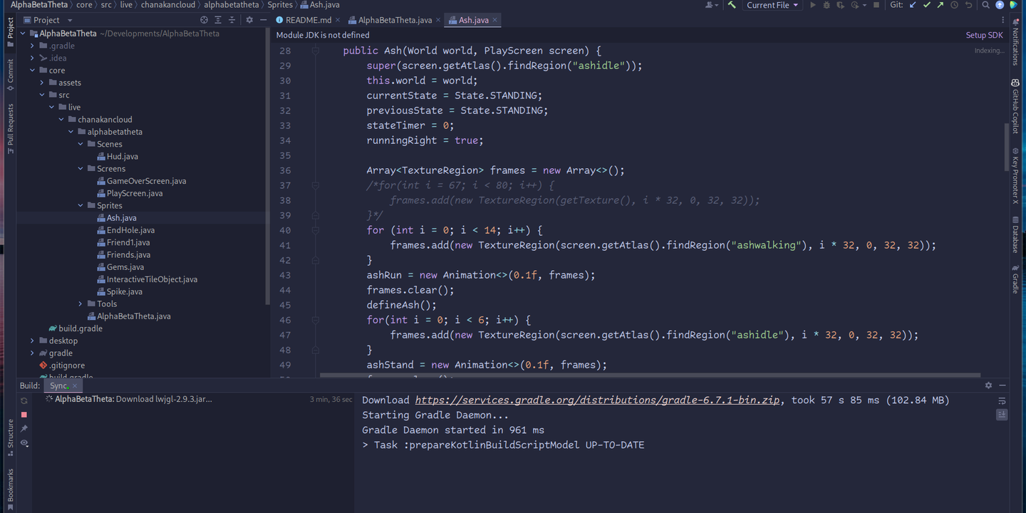Click the Build project hammer icon
The width and height of the screenshot is (1026, 513).
732,5
